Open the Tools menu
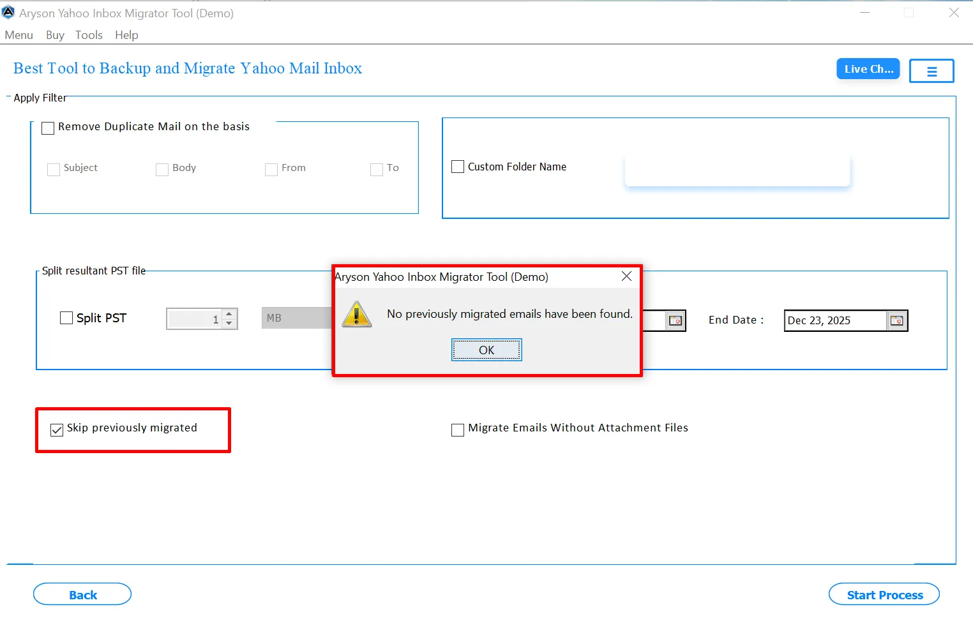 click(89, 35)
